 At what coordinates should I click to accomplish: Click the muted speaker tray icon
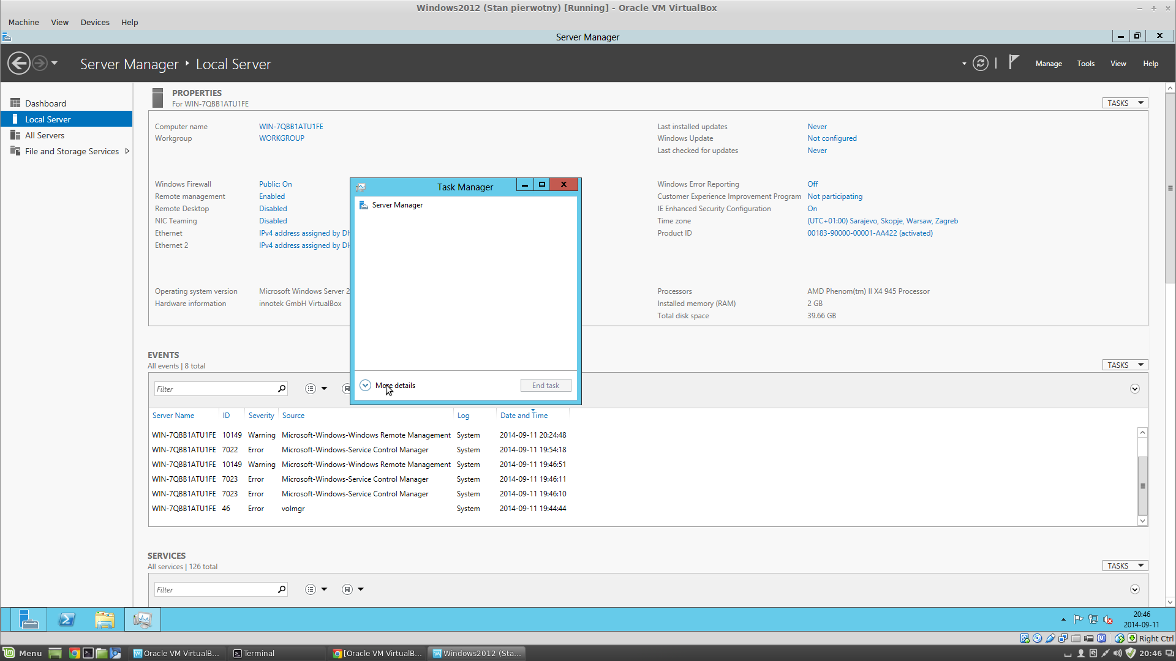click(1108, 619)
